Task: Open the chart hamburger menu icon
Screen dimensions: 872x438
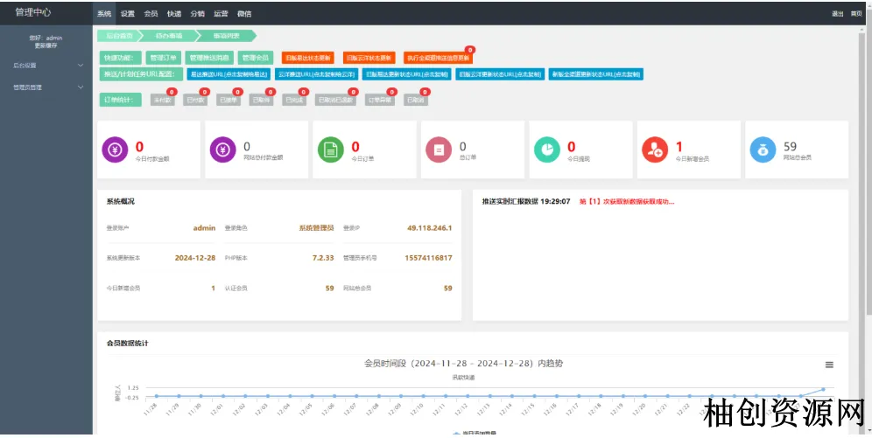Action: tap(829, 365)
